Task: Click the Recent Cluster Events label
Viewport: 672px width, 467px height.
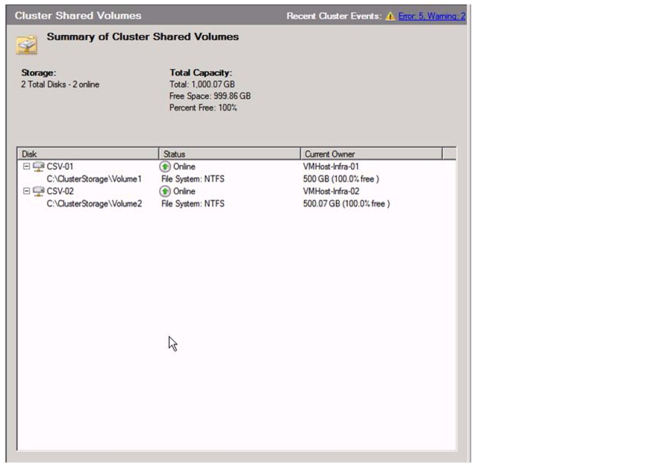Action: point(334,16)
